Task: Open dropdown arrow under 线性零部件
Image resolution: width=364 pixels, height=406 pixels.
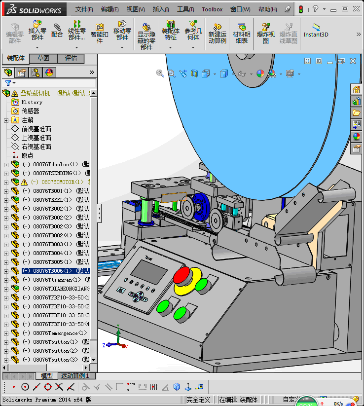Action: [x=76, y=48]
